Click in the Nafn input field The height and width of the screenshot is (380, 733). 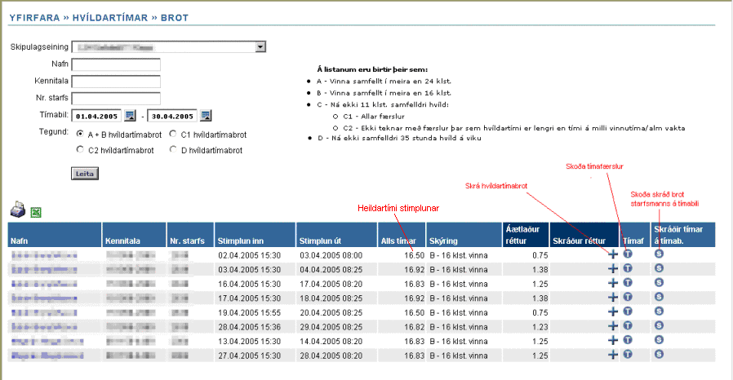[116, 64]
